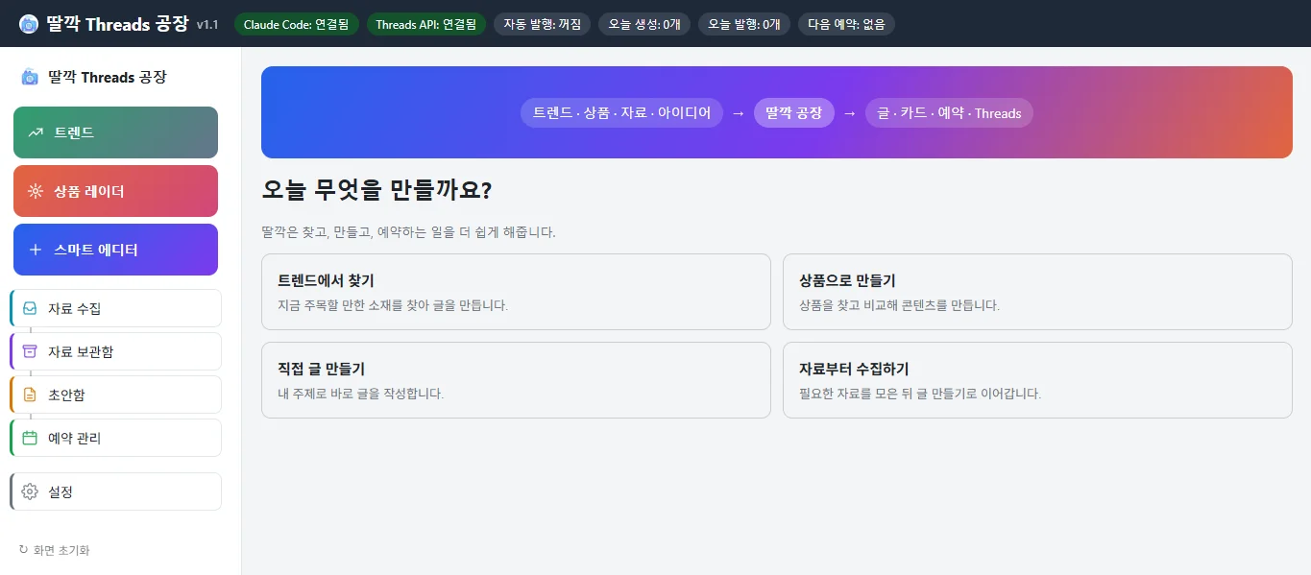
Task: Click the 딸깍 공장 banner pill
Action: tap(794, 112)
